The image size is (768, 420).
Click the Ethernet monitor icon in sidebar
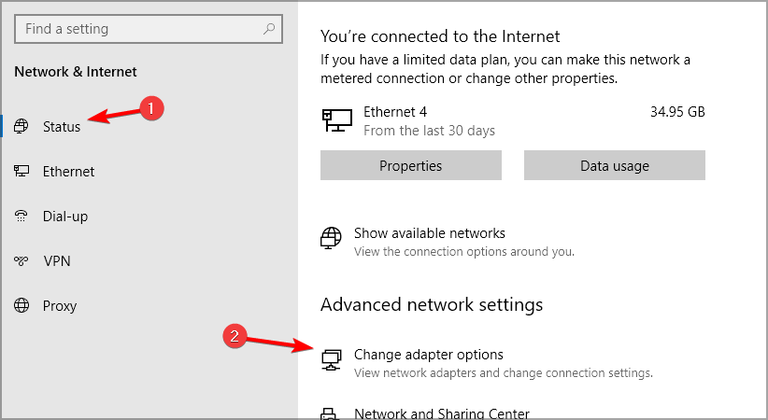21,171
